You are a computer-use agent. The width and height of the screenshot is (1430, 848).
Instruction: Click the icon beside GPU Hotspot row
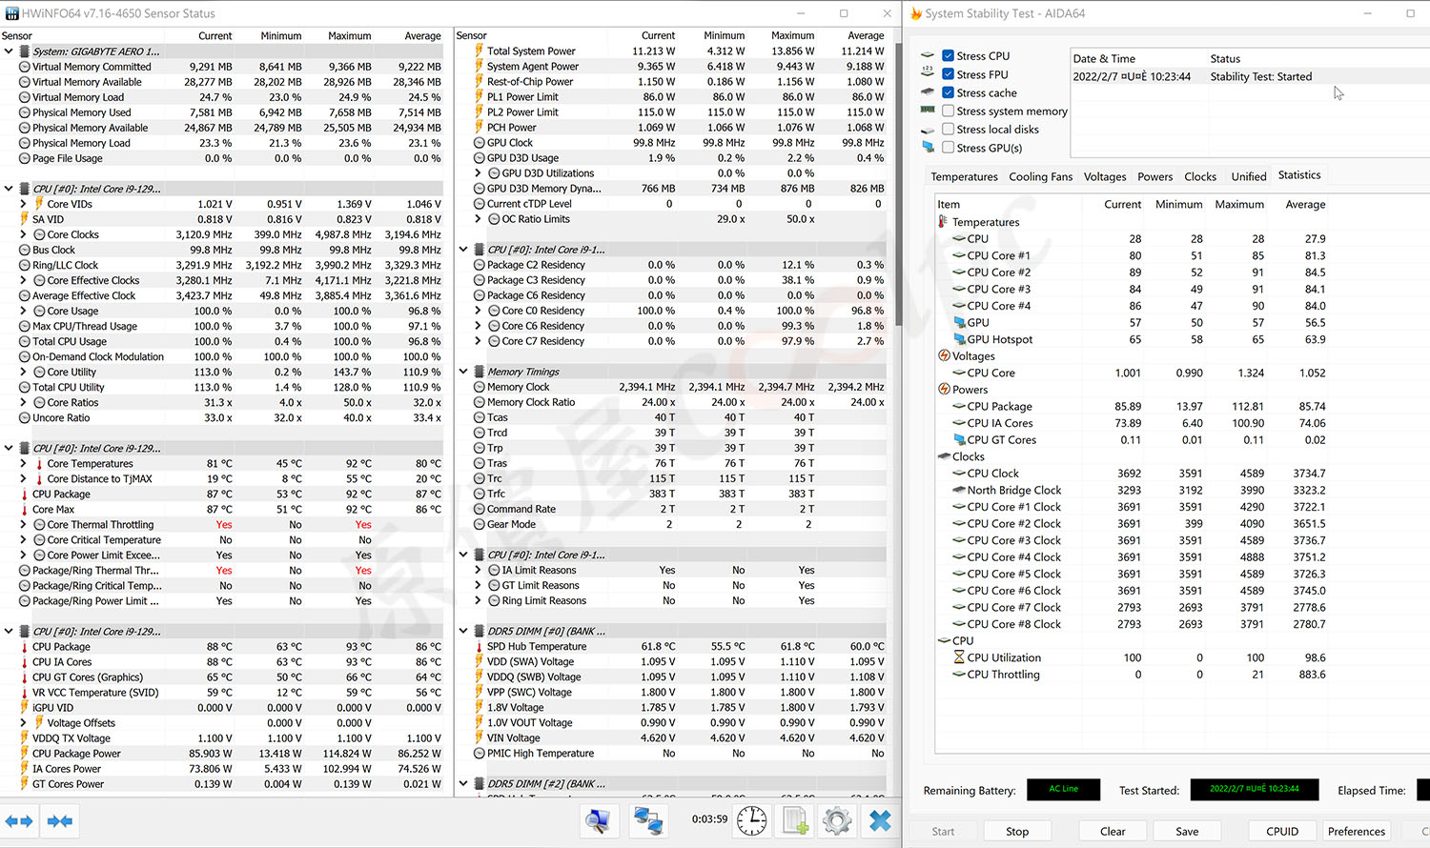click(959, 339)
